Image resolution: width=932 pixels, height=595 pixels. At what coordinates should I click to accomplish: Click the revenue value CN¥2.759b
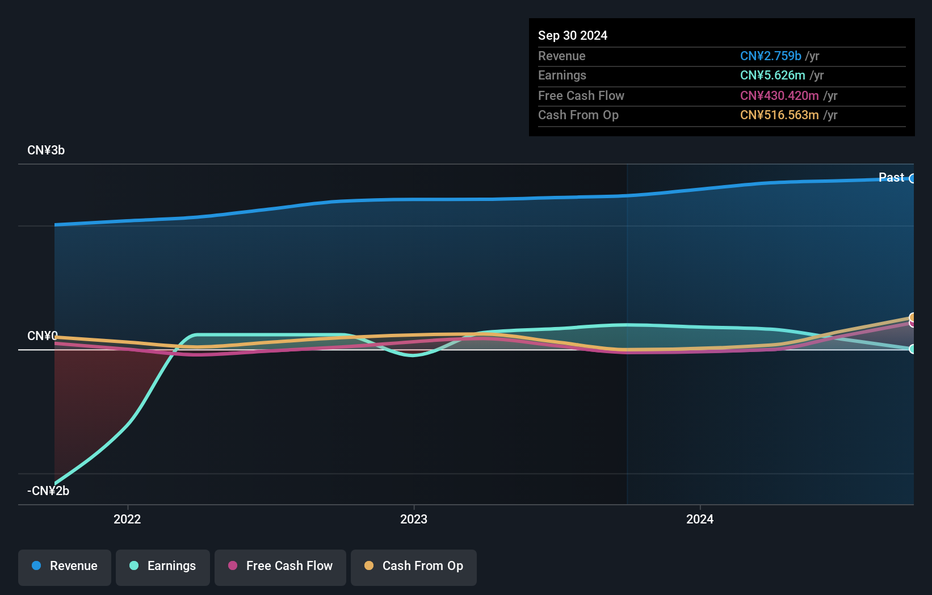[x=771, y=56]
